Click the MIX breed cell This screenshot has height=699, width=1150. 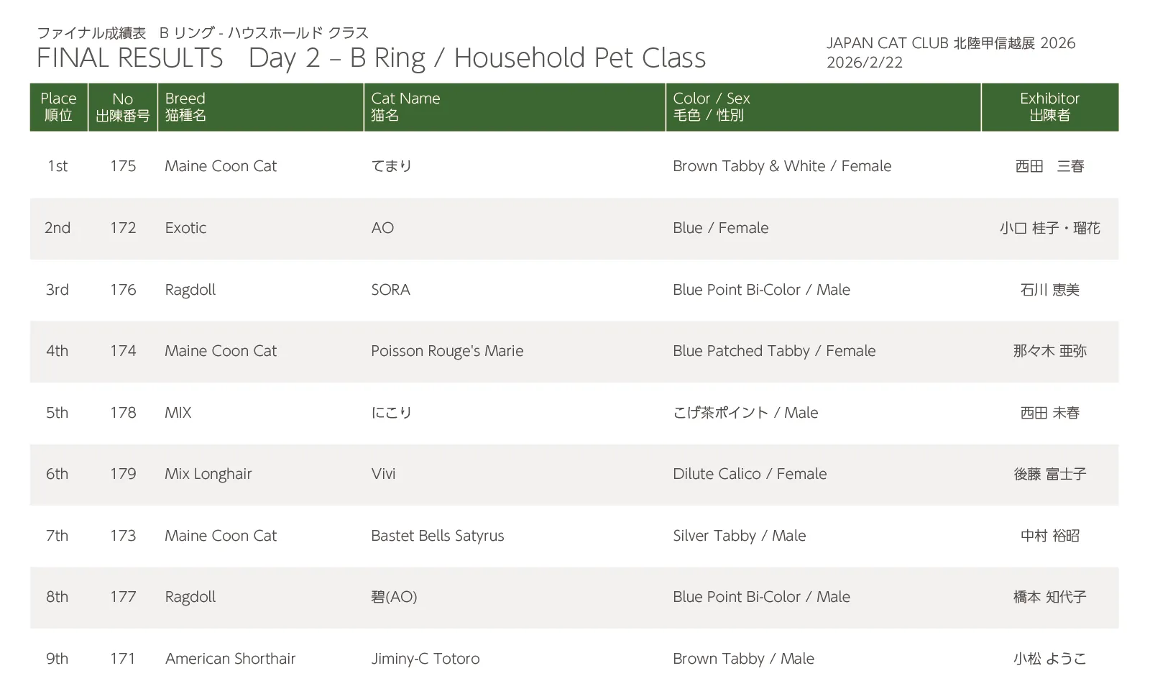click(x=178, y=413)
